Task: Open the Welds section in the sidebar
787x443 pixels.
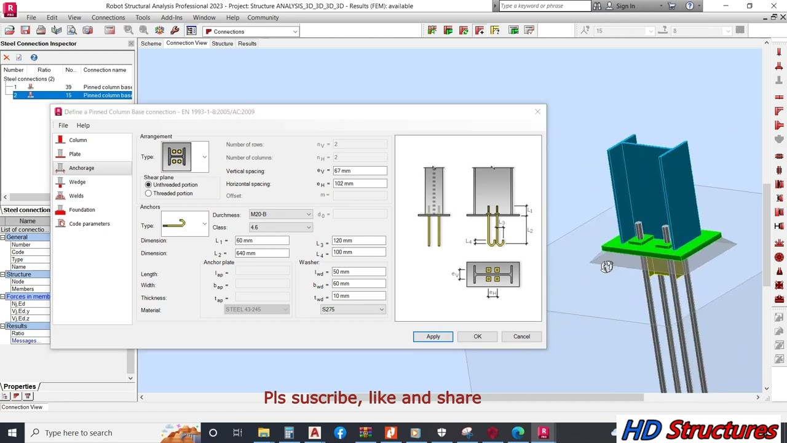Action: click(x=92, y=196)
